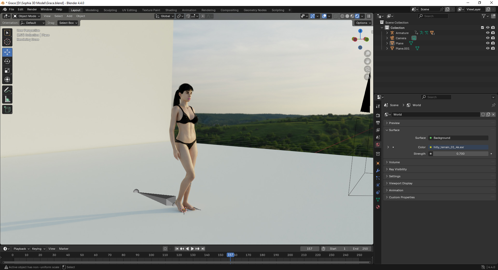Toggle X-Ray mode button
This screenshot has height=270, width=498.
click(x=336, y=16)
